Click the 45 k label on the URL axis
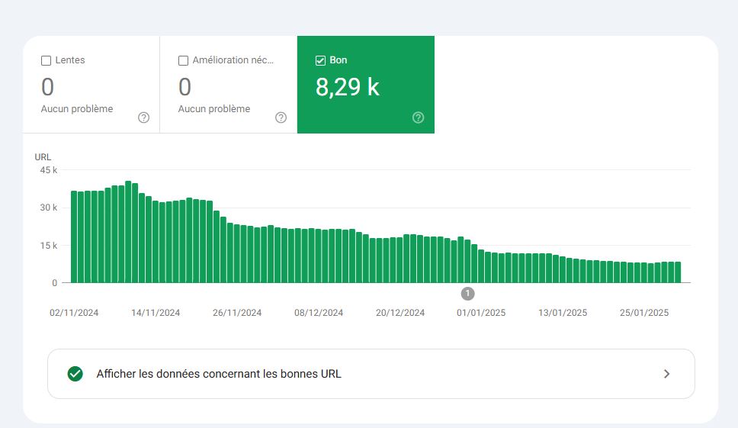This screenshot has height=428, width=738. tap(49, 170)
